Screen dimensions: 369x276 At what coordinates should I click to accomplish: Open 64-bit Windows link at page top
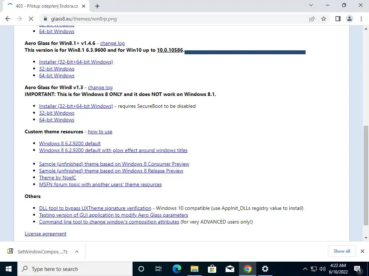[x=57, y=32]
